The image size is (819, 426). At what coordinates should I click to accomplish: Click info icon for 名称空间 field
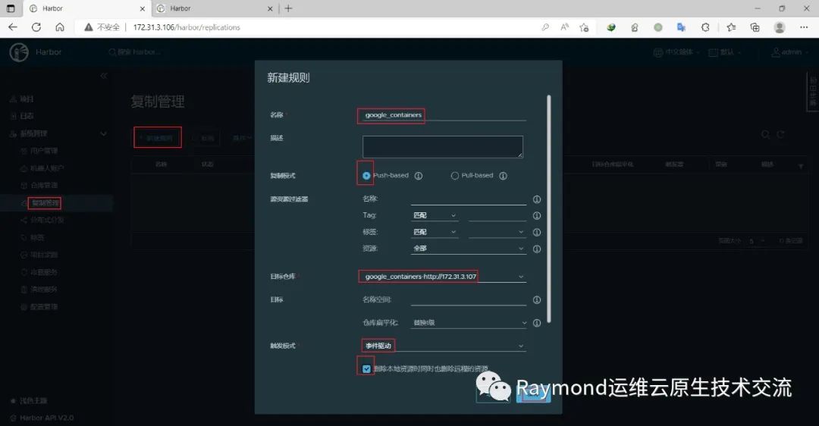(536, 299)
